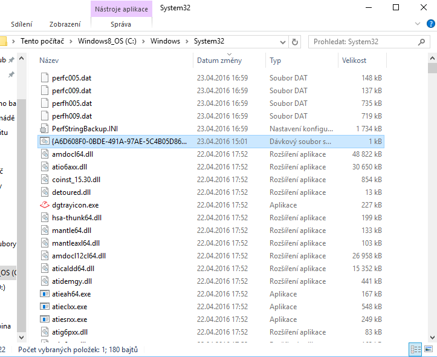Click the atiesrxx.exe application icon
This screenshot has height=357, width=437.
(45, 319)
